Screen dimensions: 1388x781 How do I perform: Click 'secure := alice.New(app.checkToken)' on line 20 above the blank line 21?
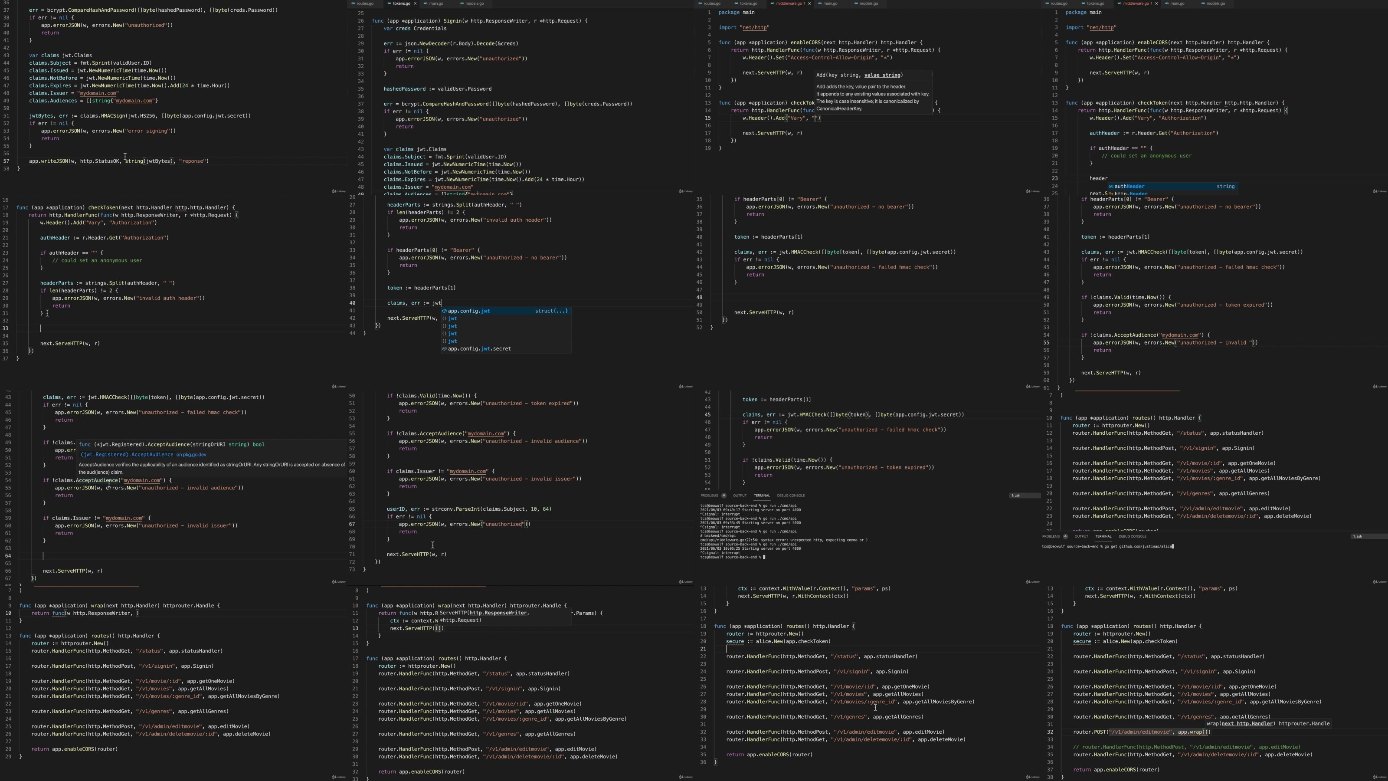[778, 641]
